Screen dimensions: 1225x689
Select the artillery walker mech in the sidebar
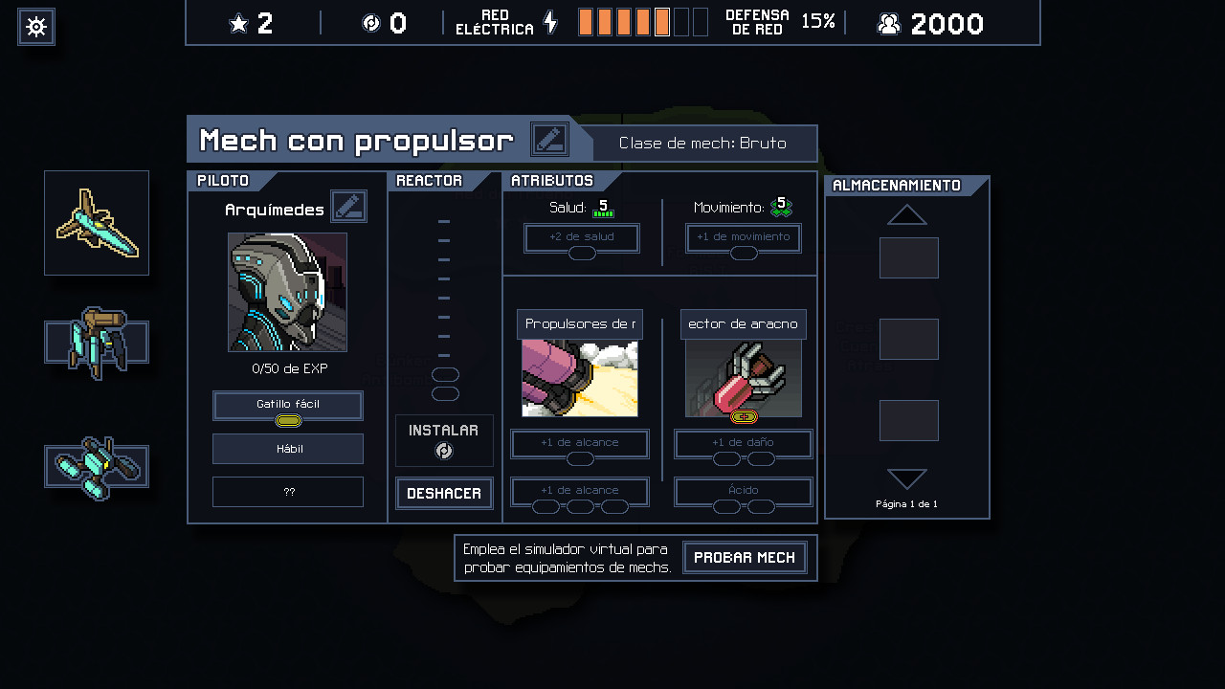[x=97, y=343]
